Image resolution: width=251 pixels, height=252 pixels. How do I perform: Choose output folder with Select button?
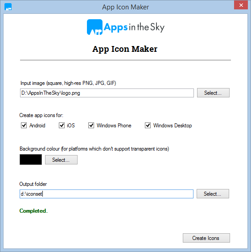click(213, 193)
